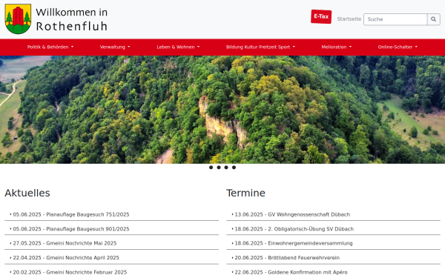Expand Leben & Wohnen menu
Image resolution: width=445 pixels, height=278 pixels.
click(x=178, y=47)
